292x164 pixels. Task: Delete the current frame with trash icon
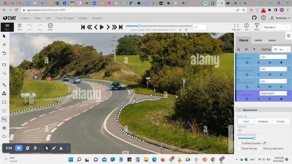[186, 30]
